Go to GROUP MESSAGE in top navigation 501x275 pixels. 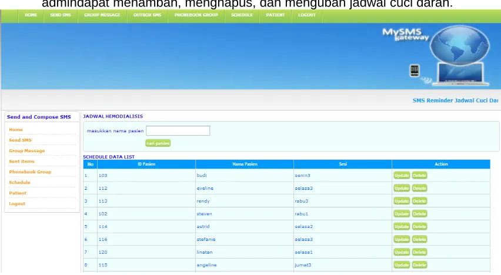point(102,15)
